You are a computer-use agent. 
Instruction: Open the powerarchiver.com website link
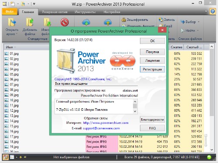pos(106,123)
